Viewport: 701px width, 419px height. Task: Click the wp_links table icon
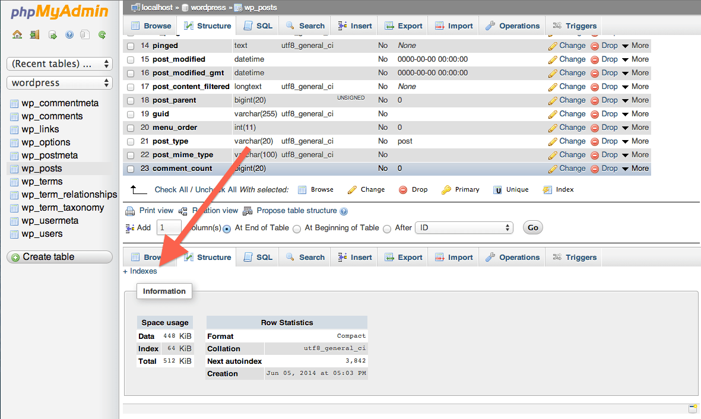[x=14, y=130]
